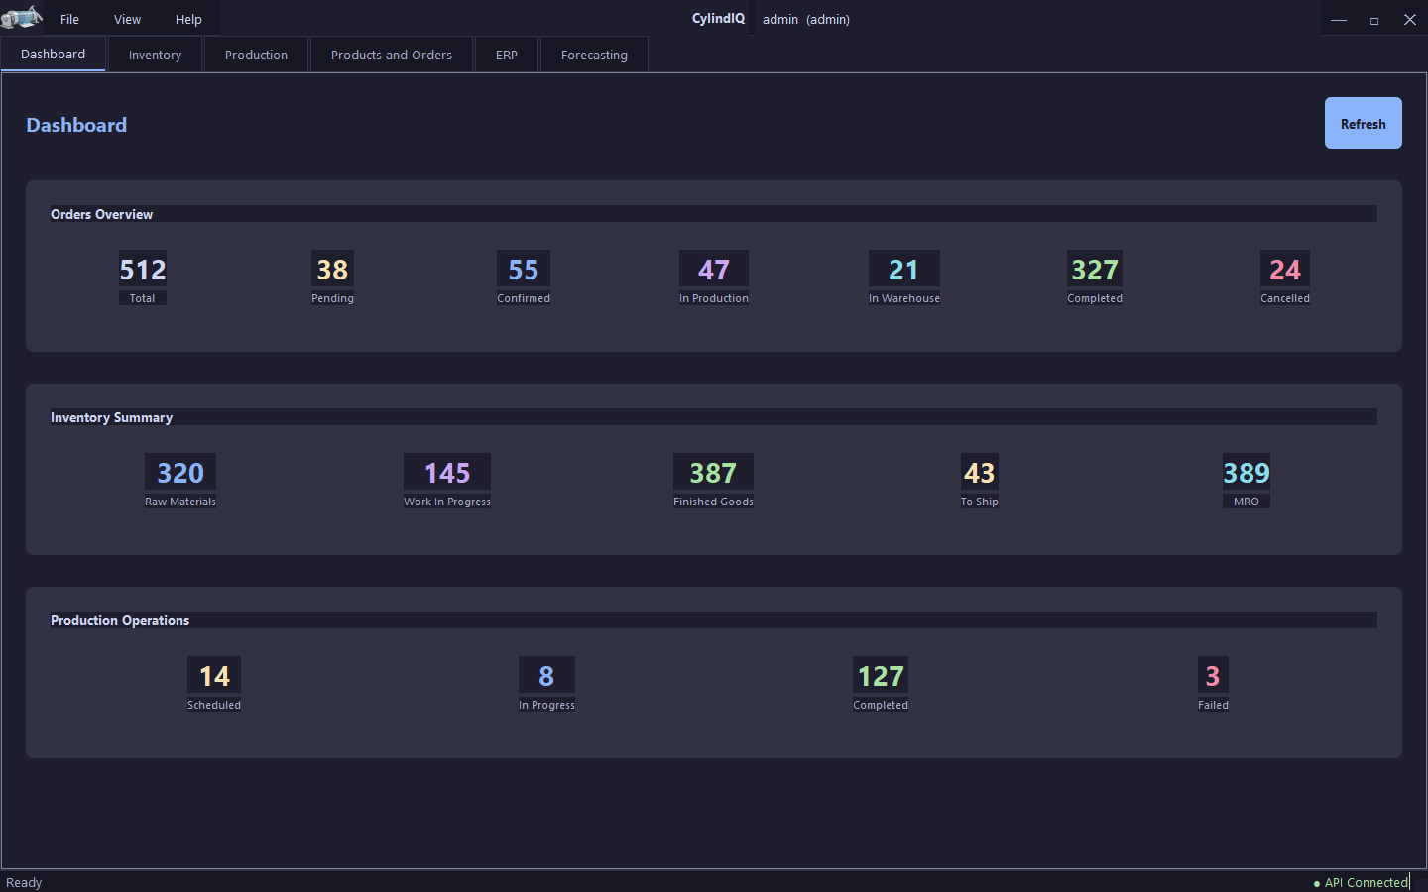
Task: Maximize the CylindIQ window
Action: coord(1374,19)
